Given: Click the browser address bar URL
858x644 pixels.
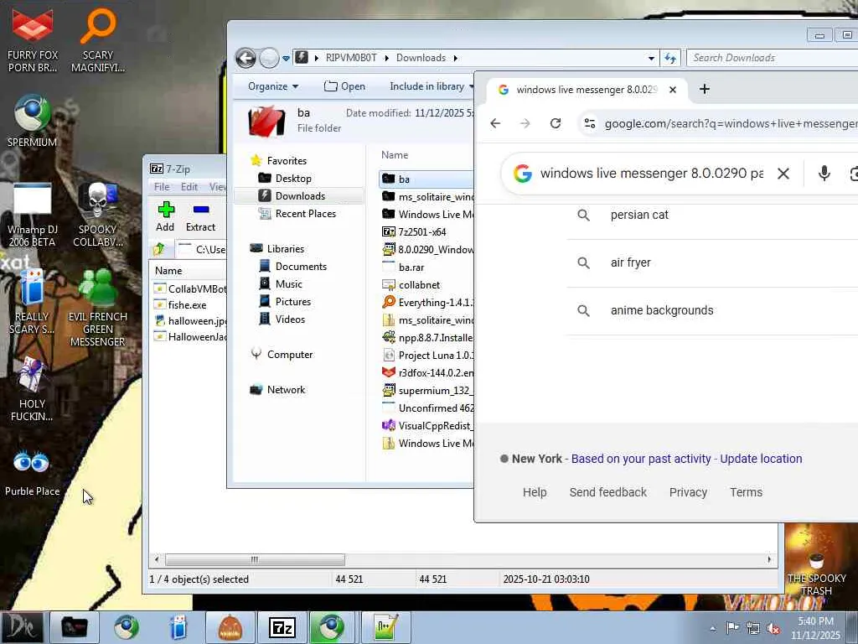Looking at the screenshot, I should coord(731,124).
